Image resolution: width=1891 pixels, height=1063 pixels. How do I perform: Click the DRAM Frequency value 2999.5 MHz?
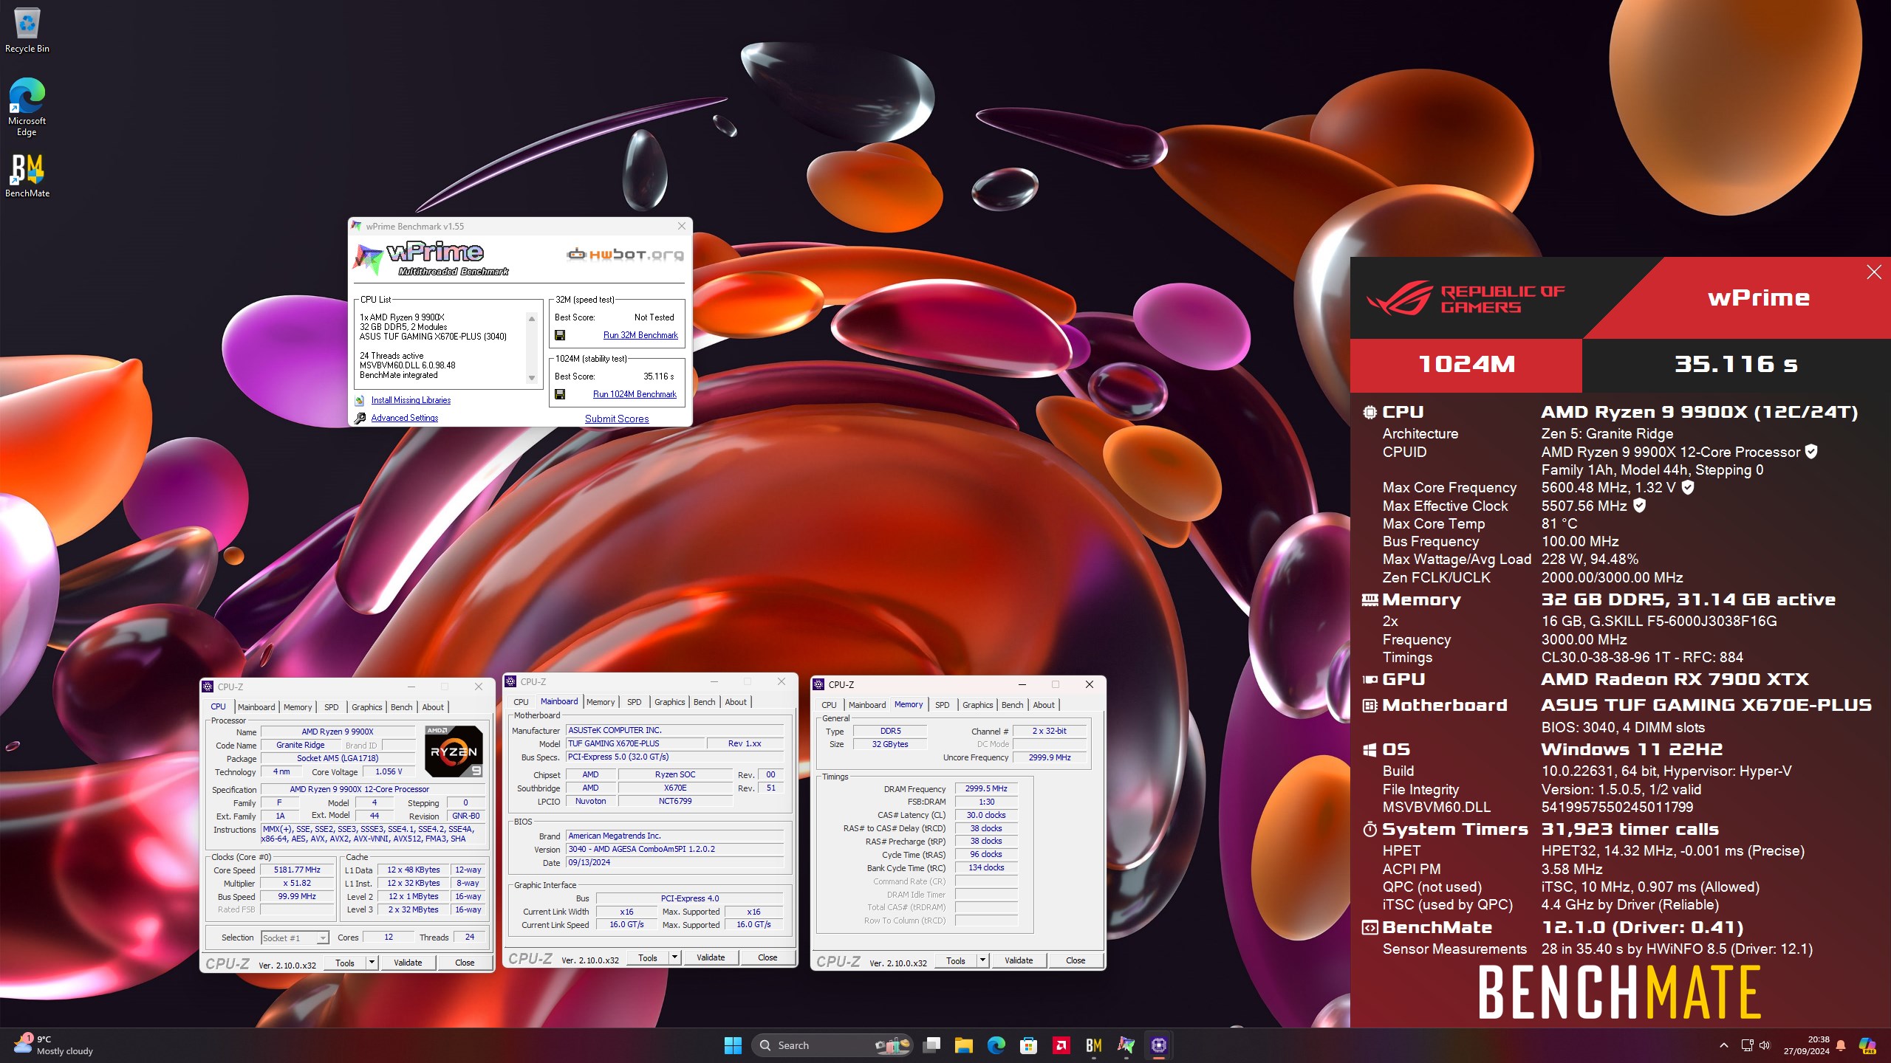coord(986,788)
